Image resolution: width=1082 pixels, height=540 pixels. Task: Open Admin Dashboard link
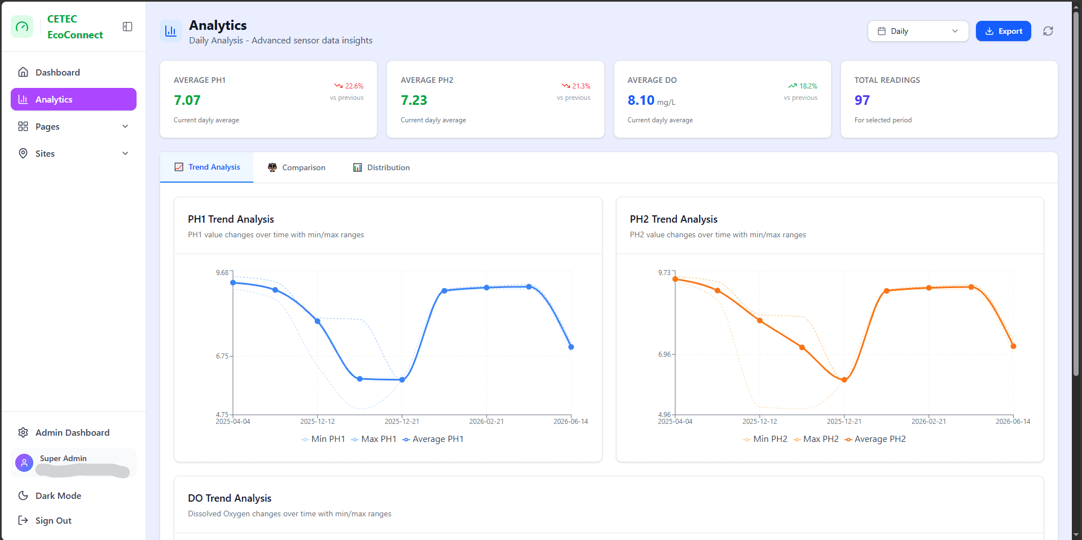point(73,432)
